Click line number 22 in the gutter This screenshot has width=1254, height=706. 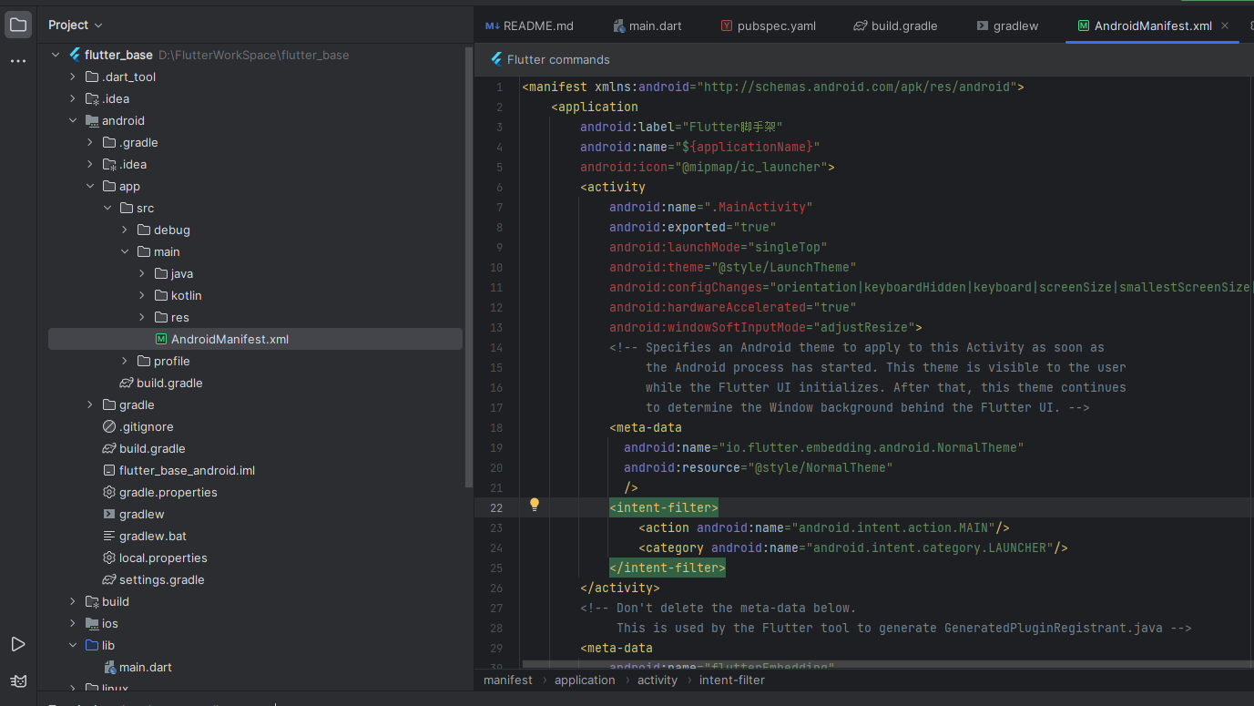coord(496,507)
